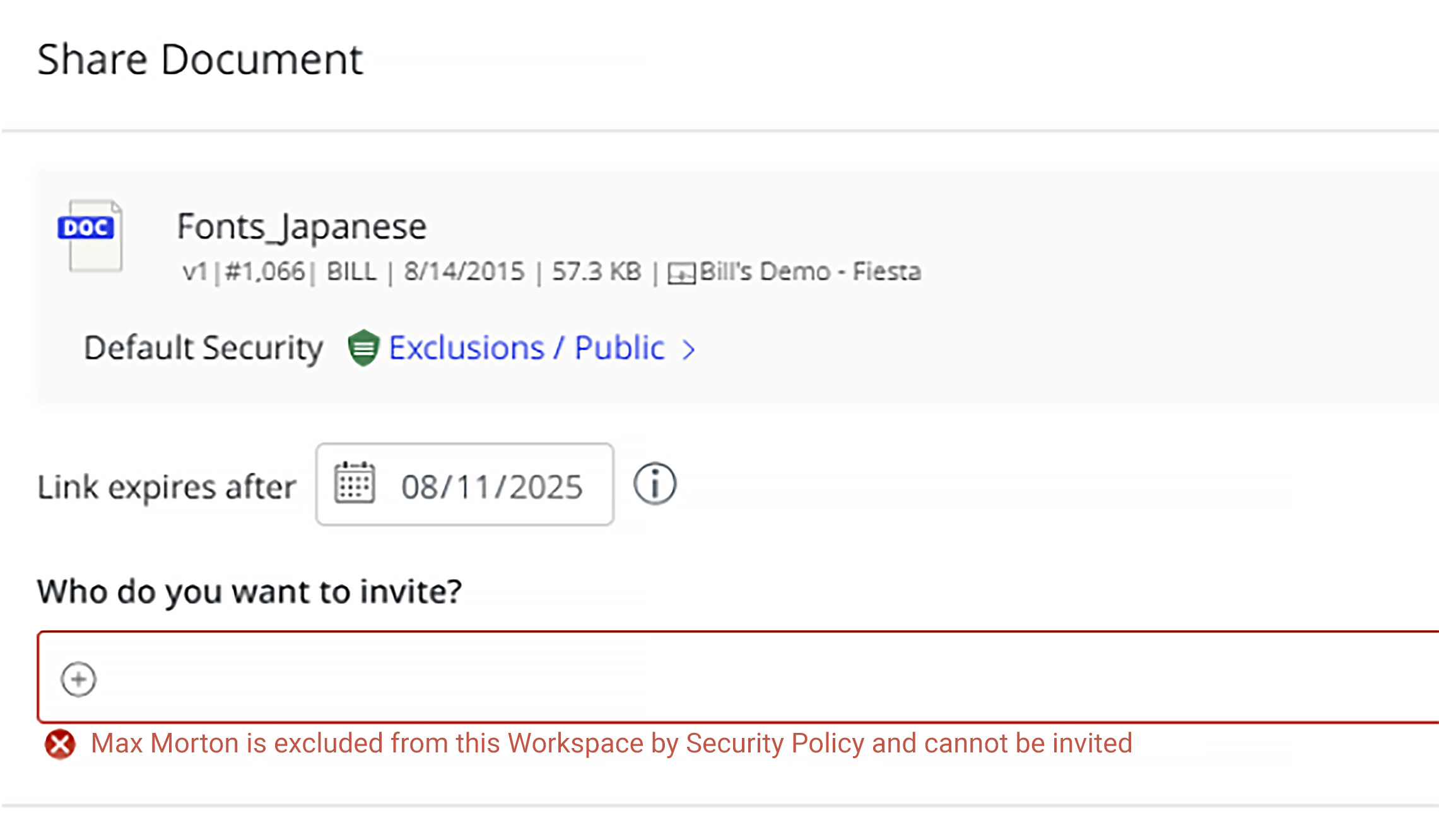Click the Share Document heading

(201, 59)
